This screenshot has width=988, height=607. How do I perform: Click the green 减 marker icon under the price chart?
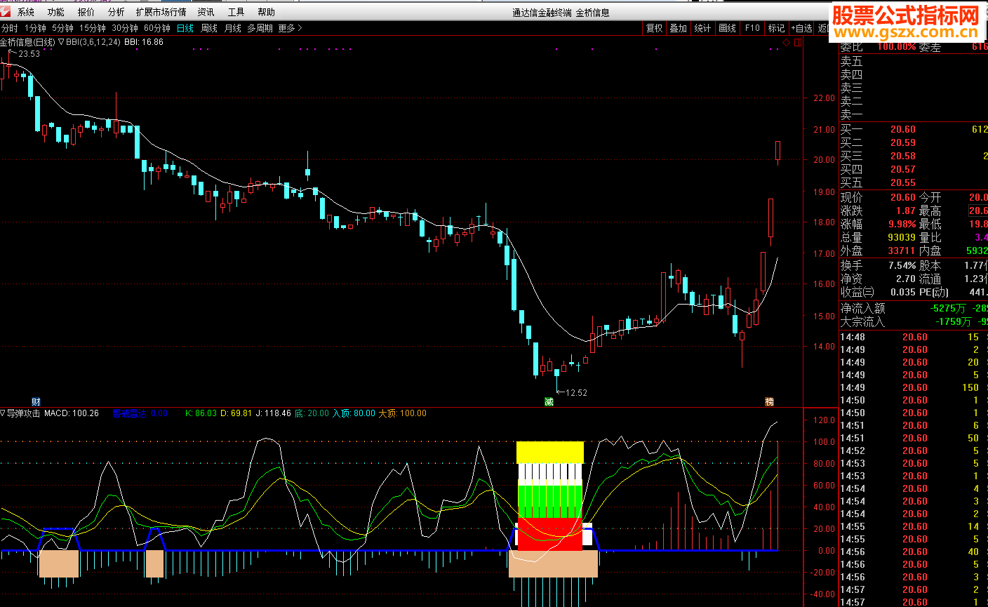point(549,401)
